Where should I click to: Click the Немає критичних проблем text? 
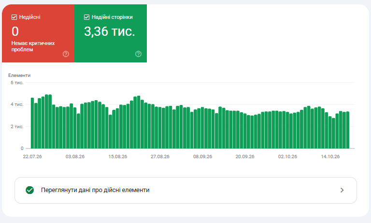pos(33,46)
